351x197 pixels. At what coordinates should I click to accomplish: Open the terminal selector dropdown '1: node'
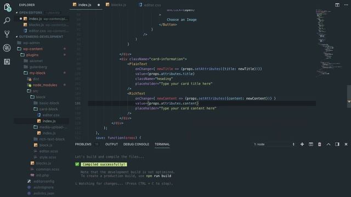274,144
